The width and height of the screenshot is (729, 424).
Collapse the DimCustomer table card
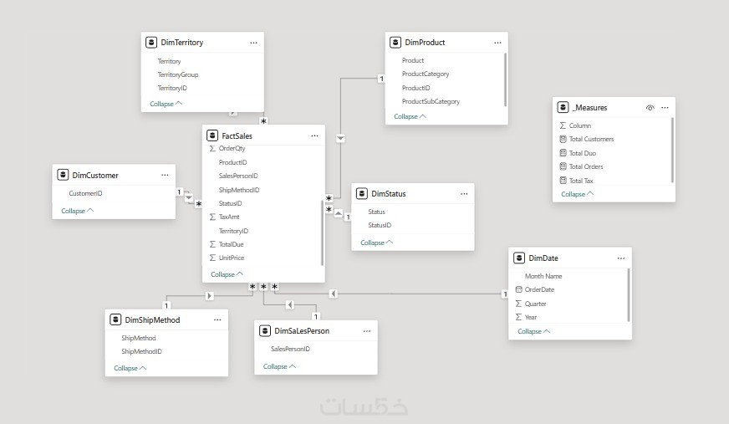(x=77, y=212)
